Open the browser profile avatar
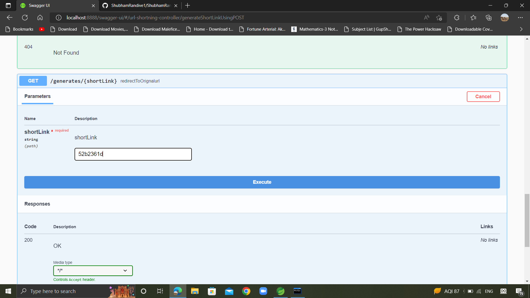The height and width of the screenshot is (298, 530). [x=505, y=17]
